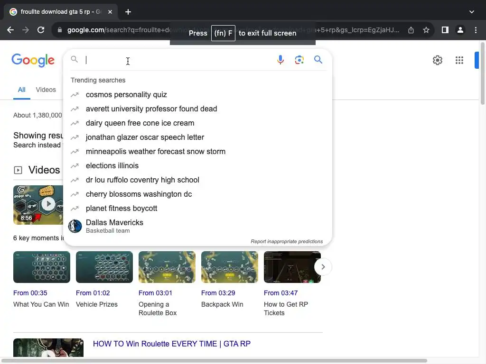486x364 pixels.
Task: Click the Vehicle Prizes moment thumbnail
Action: (x=104, y=267)
